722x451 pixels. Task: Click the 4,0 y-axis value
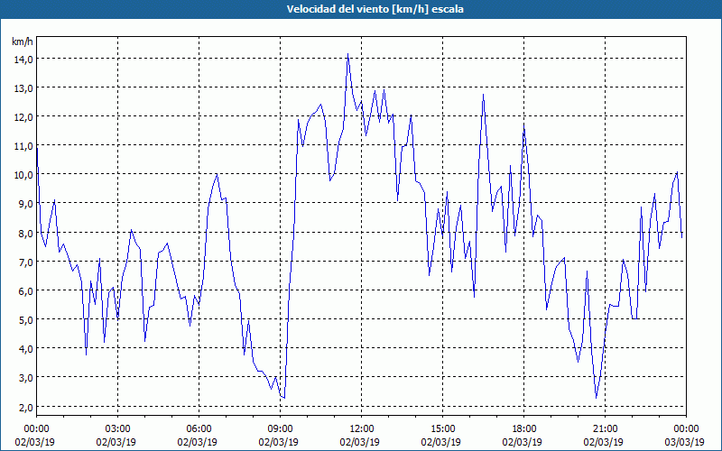click(x=26, y=349)
